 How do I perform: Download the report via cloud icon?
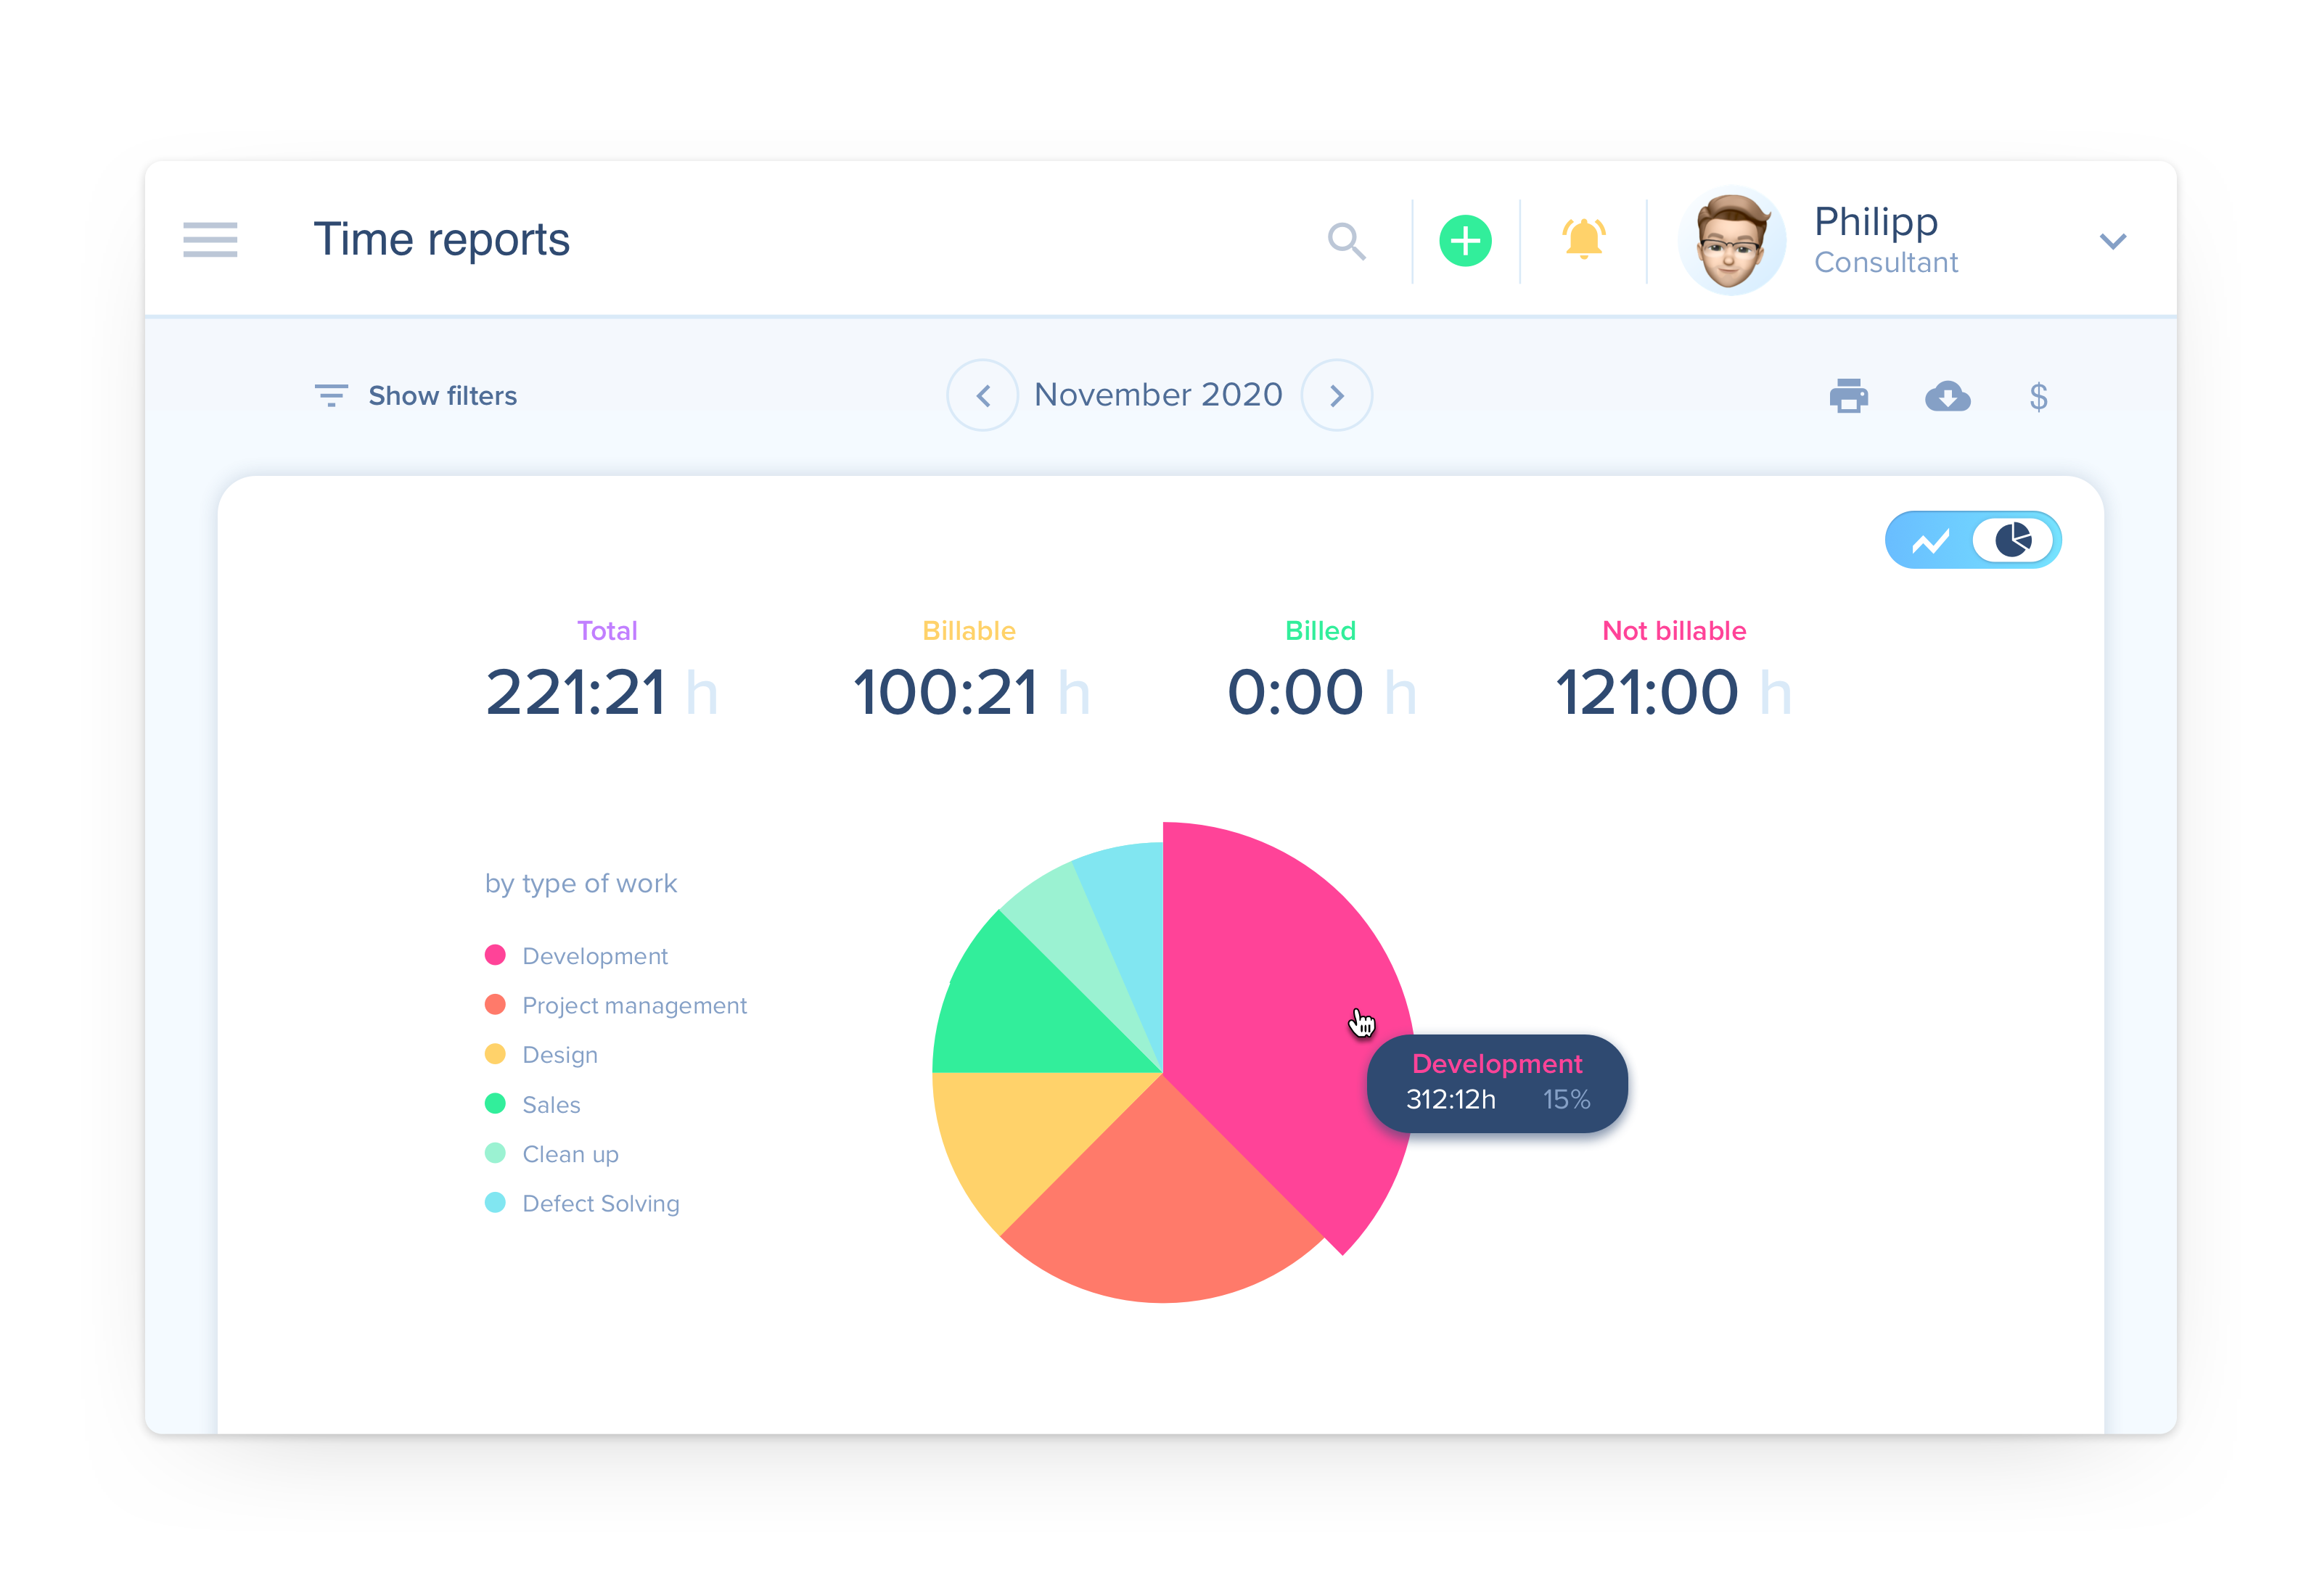[1947, 396]
